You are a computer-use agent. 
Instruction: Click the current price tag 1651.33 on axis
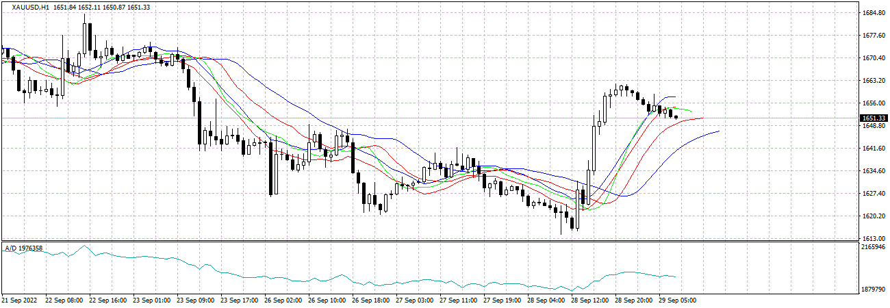pos(874,118)
